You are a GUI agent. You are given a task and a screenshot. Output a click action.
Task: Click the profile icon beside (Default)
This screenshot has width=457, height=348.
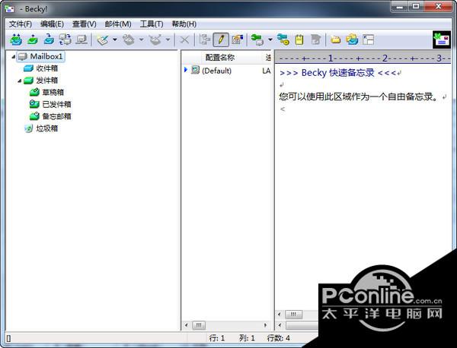tap(195, 70)
